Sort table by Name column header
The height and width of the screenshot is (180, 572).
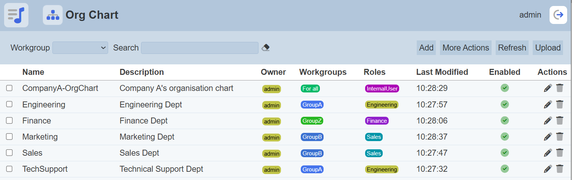(33, 72)
